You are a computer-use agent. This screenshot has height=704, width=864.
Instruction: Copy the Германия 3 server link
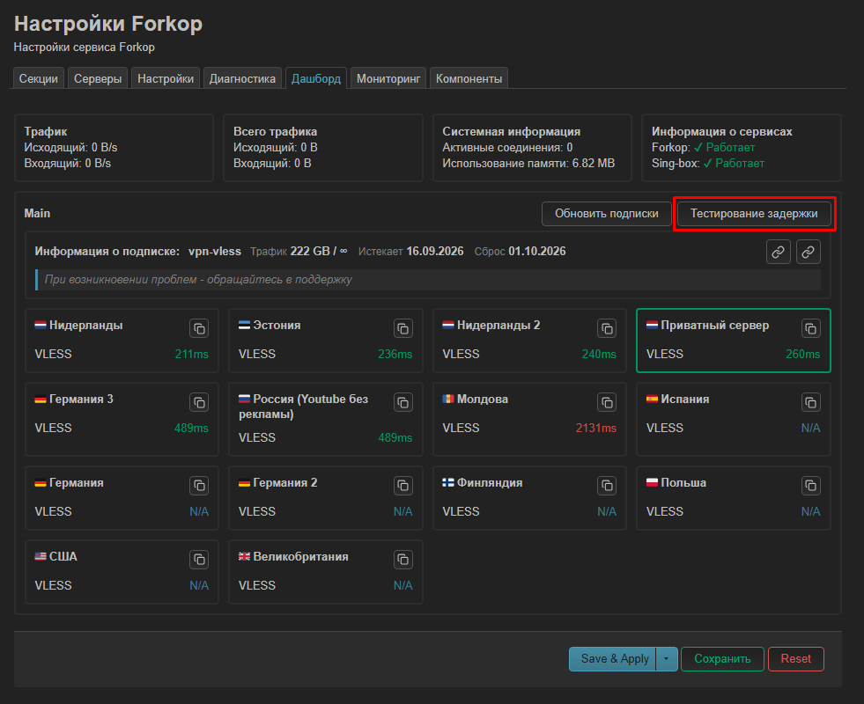[x=199, y=402]
